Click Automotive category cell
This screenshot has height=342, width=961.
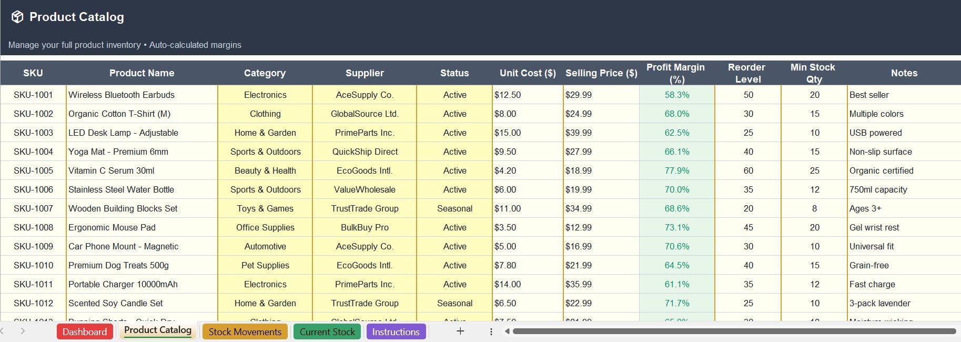(x=265, y=246)
